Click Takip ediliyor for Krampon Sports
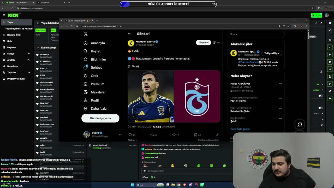 (272, 53)
